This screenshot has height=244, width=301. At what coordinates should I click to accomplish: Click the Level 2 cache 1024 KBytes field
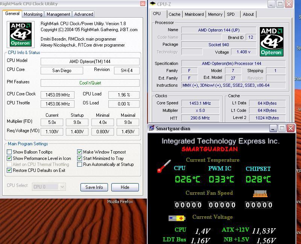267,118
